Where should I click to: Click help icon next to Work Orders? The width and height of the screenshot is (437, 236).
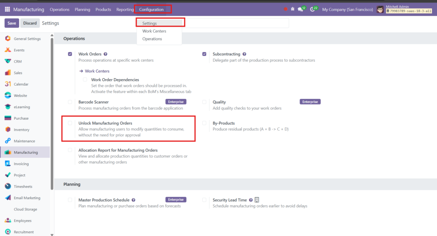(x=105, y=54)
